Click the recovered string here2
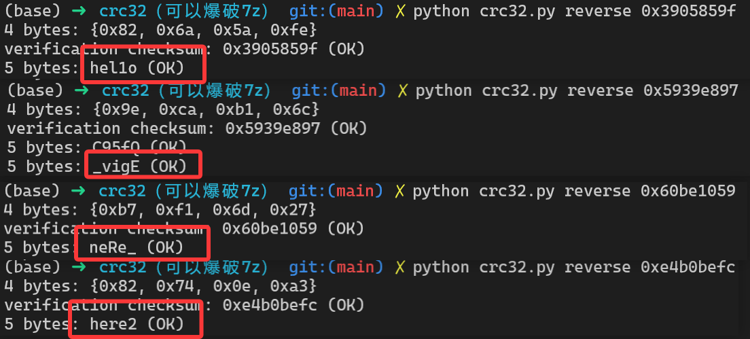The image size is (750, 339). (x=113, y=324)
